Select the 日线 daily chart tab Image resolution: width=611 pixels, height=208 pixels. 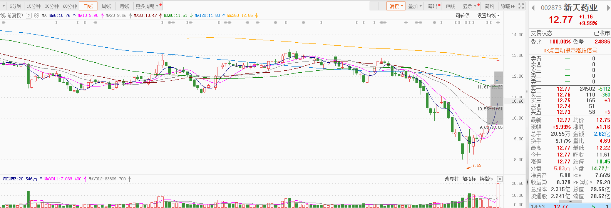click(88, 6)
